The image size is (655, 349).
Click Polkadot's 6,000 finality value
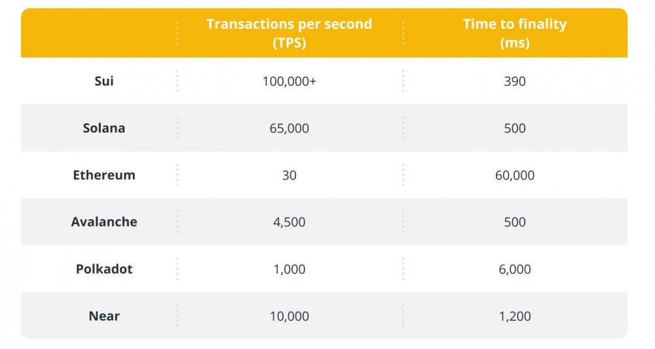coord(515,269)
